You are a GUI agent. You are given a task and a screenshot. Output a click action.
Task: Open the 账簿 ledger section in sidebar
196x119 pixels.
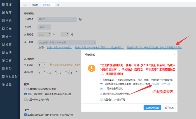tap(3, 12)
